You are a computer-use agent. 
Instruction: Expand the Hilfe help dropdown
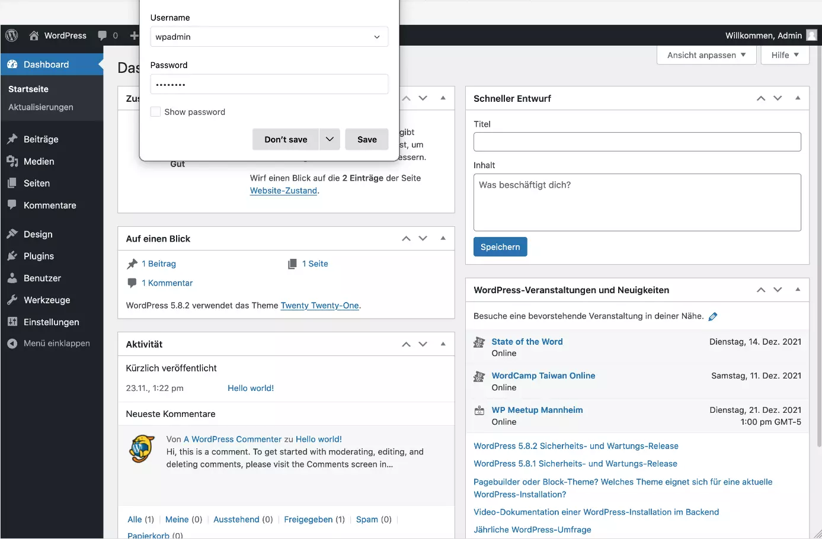785,55
